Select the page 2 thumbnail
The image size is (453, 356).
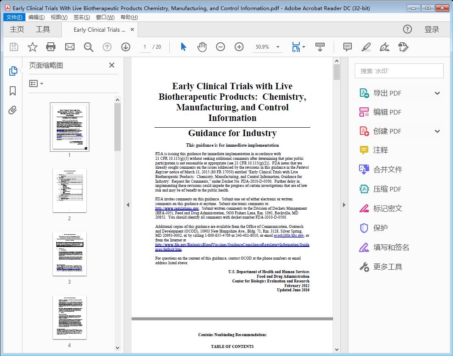click(x=69, y=190)
